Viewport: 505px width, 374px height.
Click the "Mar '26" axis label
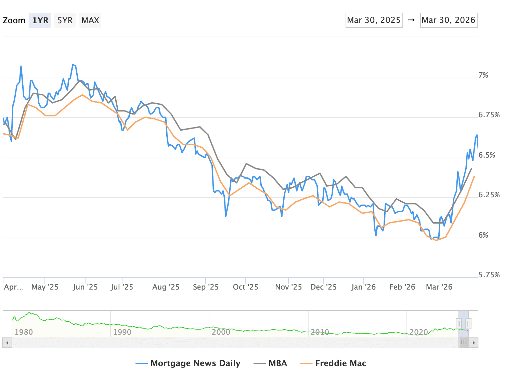[439, 287]
